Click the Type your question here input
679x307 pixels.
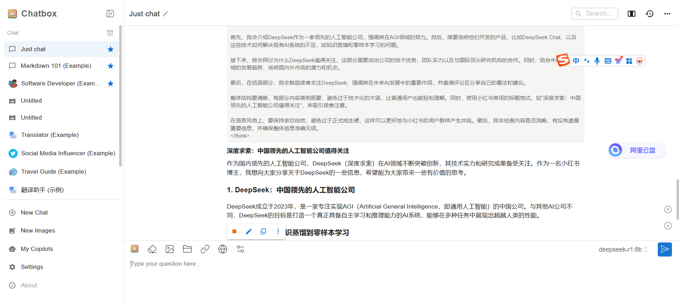coord(401,264)
